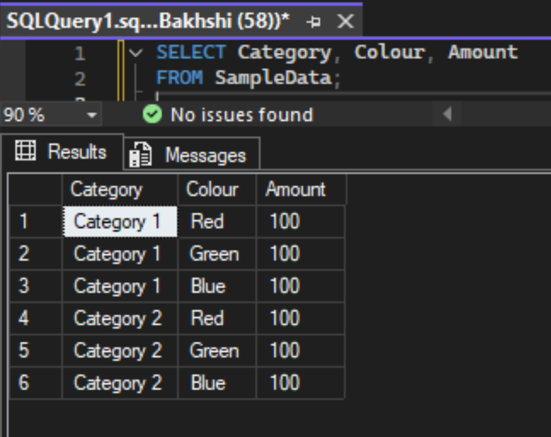Image resolution: width=551 pixels, height=437 pixels.
Task: Click the 100 amount in row 2
Action: (300, 254)
